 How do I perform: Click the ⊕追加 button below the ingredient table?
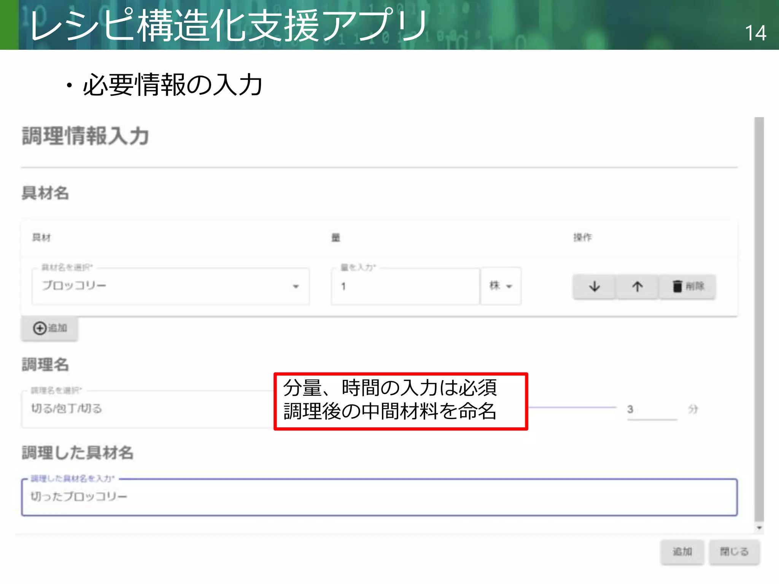pyautogui.click(x=50, y=328)
